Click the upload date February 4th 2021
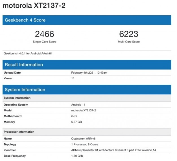The height and width of the screenshot is (161, 177). [x=89, y=73]
